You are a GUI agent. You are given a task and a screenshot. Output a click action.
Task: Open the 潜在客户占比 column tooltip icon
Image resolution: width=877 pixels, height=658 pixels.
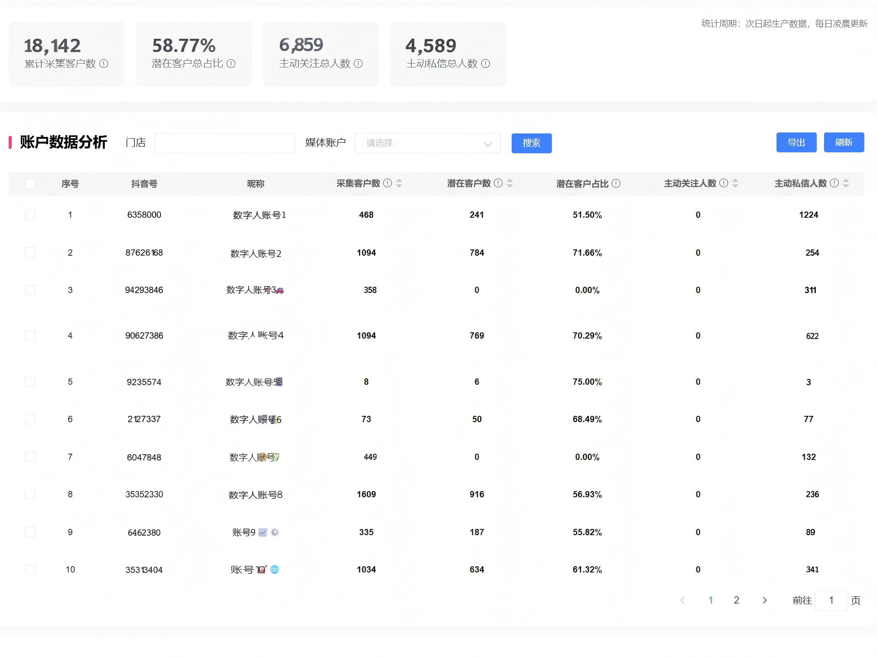point(616,183)
